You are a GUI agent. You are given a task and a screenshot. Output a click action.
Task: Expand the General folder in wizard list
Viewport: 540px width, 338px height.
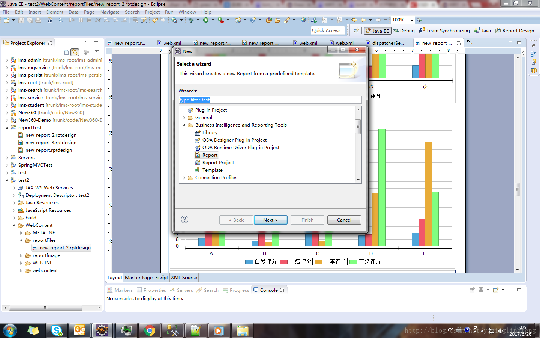pos(184,118)
